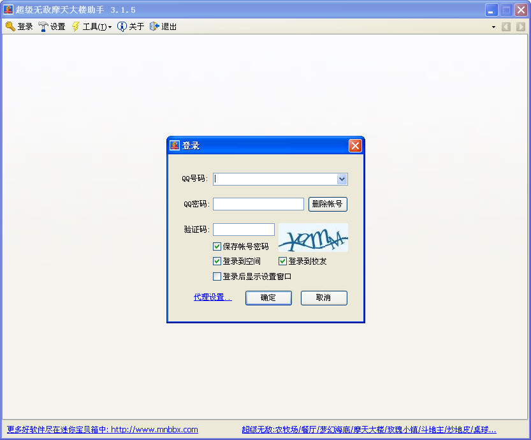Open the mnbbx.com link in status bar
Image resolution: width=531 pixels, height=440 pixels.
[103, 430]
